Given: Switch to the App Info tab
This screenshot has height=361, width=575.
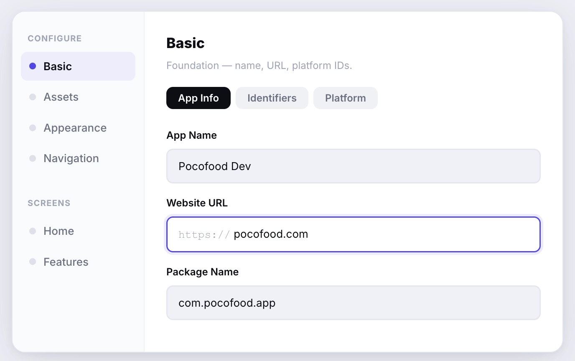Looking at the screenshot, I should coord(198,98).
